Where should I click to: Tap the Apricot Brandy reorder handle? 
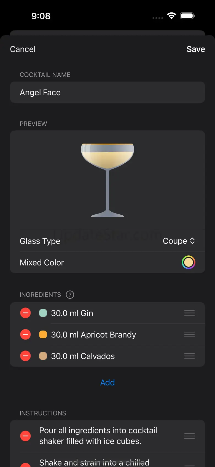click(189, 334)
